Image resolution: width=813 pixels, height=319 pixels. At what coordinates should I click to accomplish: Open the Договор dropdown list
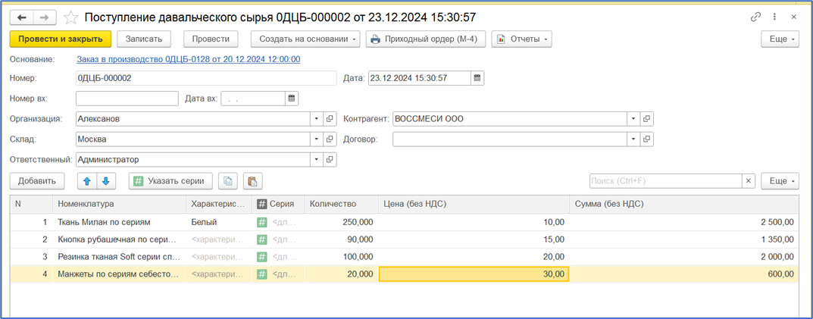[x=633, y=139]
